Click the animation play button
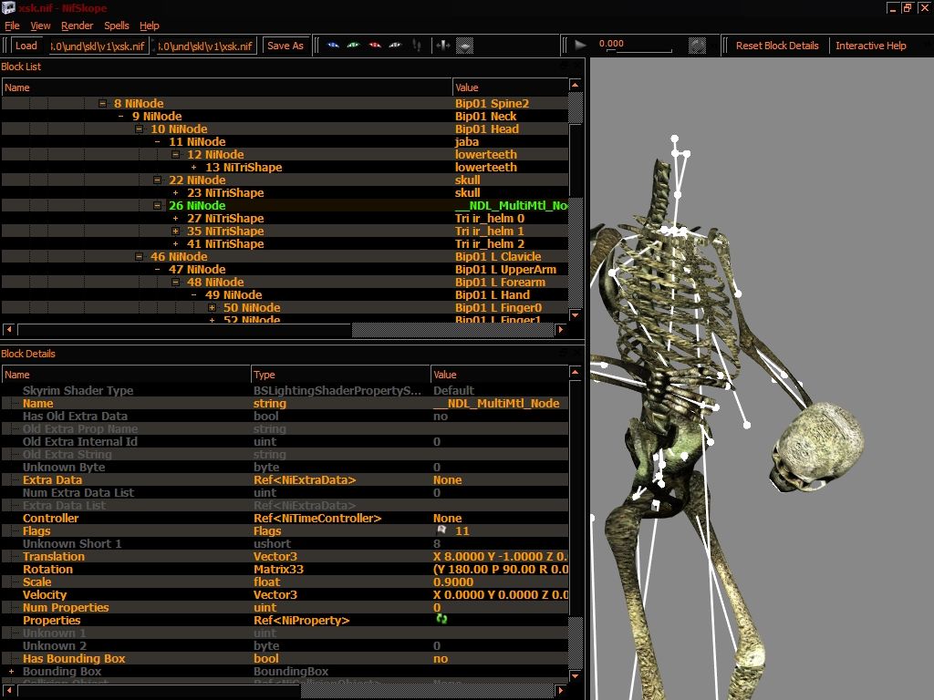The width and height of the screenshot is (934, 700). pyautogui.click(x=580, y=45)
